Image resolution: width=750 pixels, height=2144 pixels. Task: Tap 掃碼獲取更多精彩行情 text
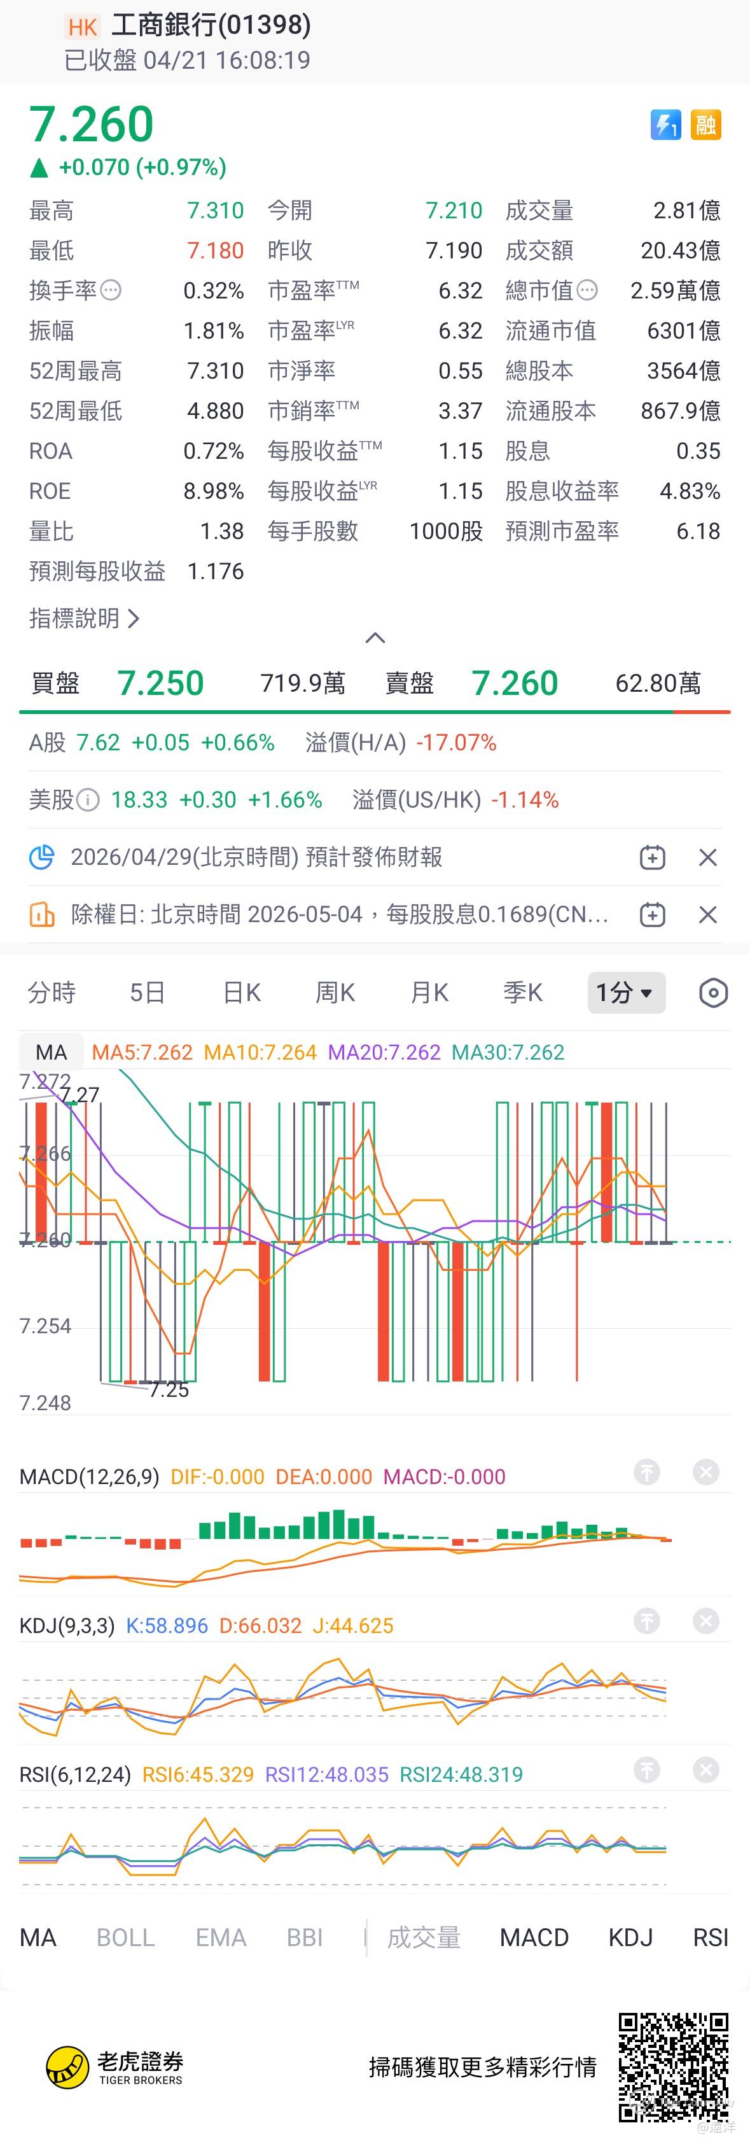[x=483, y=2068]
